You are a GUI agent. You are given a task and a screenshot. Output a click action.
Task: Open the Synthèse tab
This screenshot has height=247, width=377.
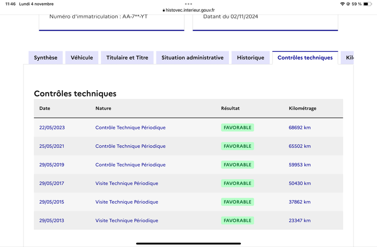click(46, 57)
